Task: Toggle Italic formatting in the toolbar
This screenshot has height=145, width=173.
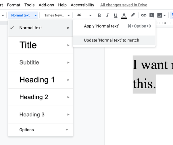Action: click(x=107, y=15)
